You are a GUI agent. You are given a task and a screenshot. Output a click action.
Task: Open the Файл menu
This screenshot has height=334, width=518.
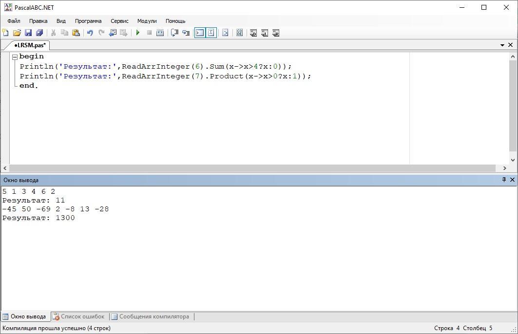[x=14, y=21]
